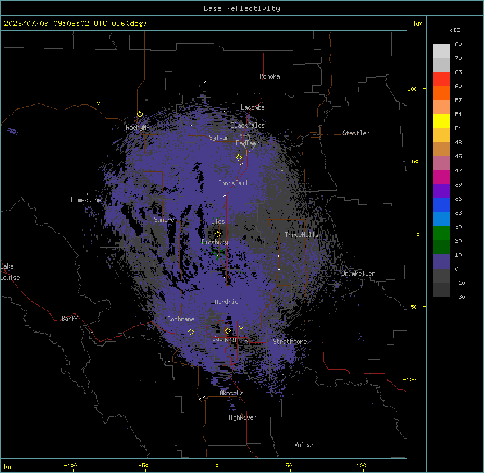Click the yellow V marker in northwest area
Image resolution: width=484 pixels, height=473 pixels.
point(98,103)
